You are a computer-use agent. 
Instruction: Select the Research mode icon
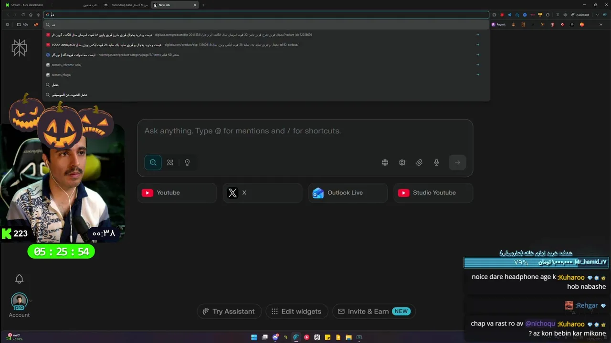(170, 162)
